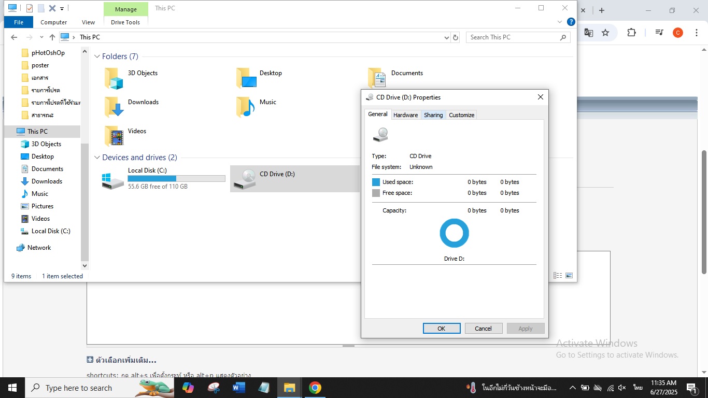Open Local Disk (C:) in navigation pane
Image resolution: width=708 pixels, height=398 pixels.
tap(51, 231)
